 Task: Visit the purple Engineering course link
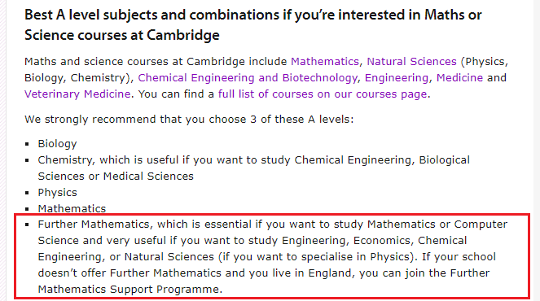click(x=397, y=78)
